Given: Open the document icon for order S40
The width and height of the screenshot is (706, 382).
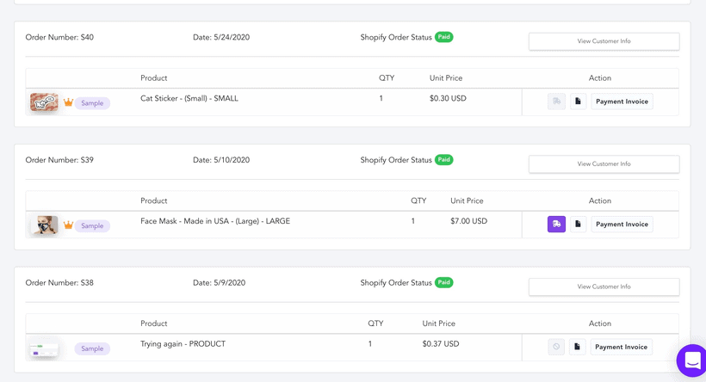Looking at the screenshot, I should (578, 102).
